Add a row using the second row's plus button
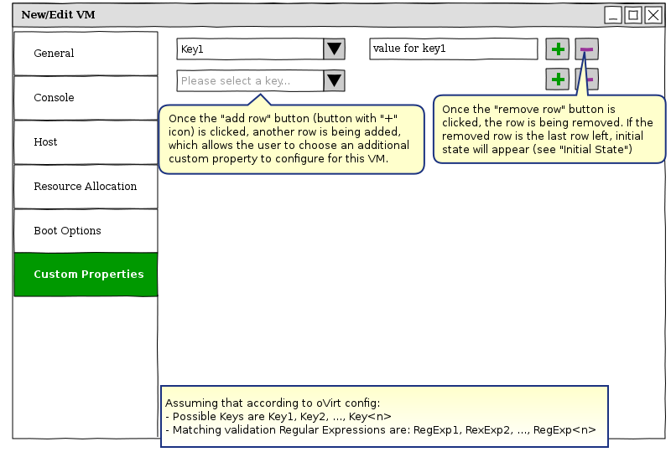This screenshot has width=671, height=452. pyautogui.click(x=557, y=80)
